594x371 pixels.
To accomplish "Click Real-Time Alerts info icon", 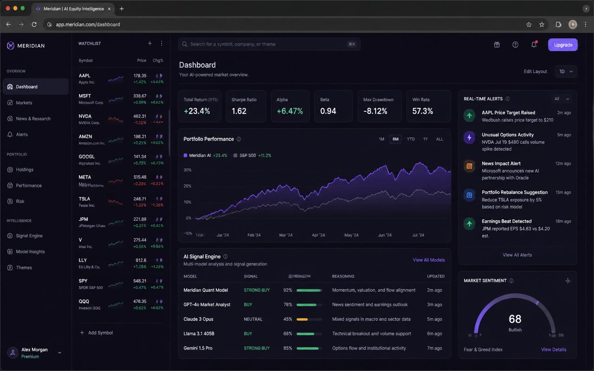I will pyautogui.click(x=507, y=99).
